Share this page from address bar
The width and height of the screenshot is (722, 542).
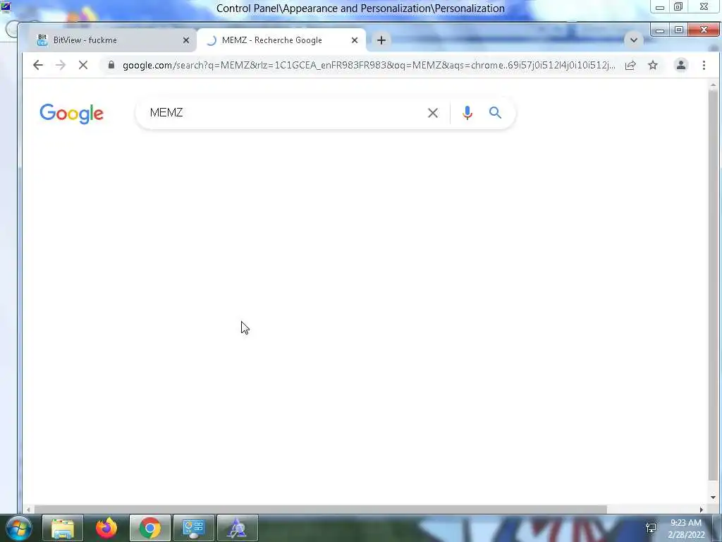click(630, 65)
